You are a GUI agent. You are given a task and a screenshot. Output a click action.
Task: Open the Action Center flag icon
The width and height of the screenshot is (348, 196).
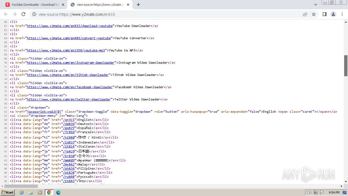[x=322, y=192]
